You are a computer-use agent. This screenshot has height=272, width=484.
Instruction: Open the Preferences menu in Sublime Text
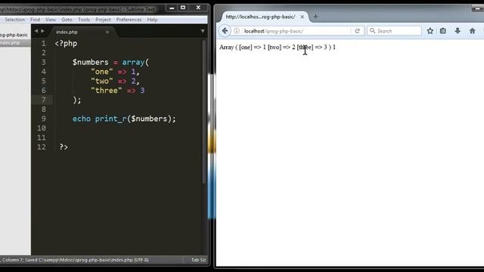click(x=129, y=20)
